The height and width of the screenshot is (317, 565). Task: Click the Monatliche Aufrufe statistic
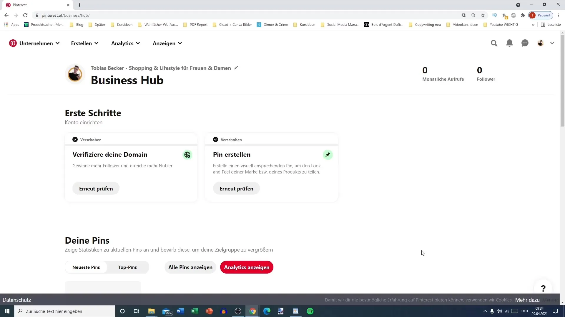coord(443,74)
